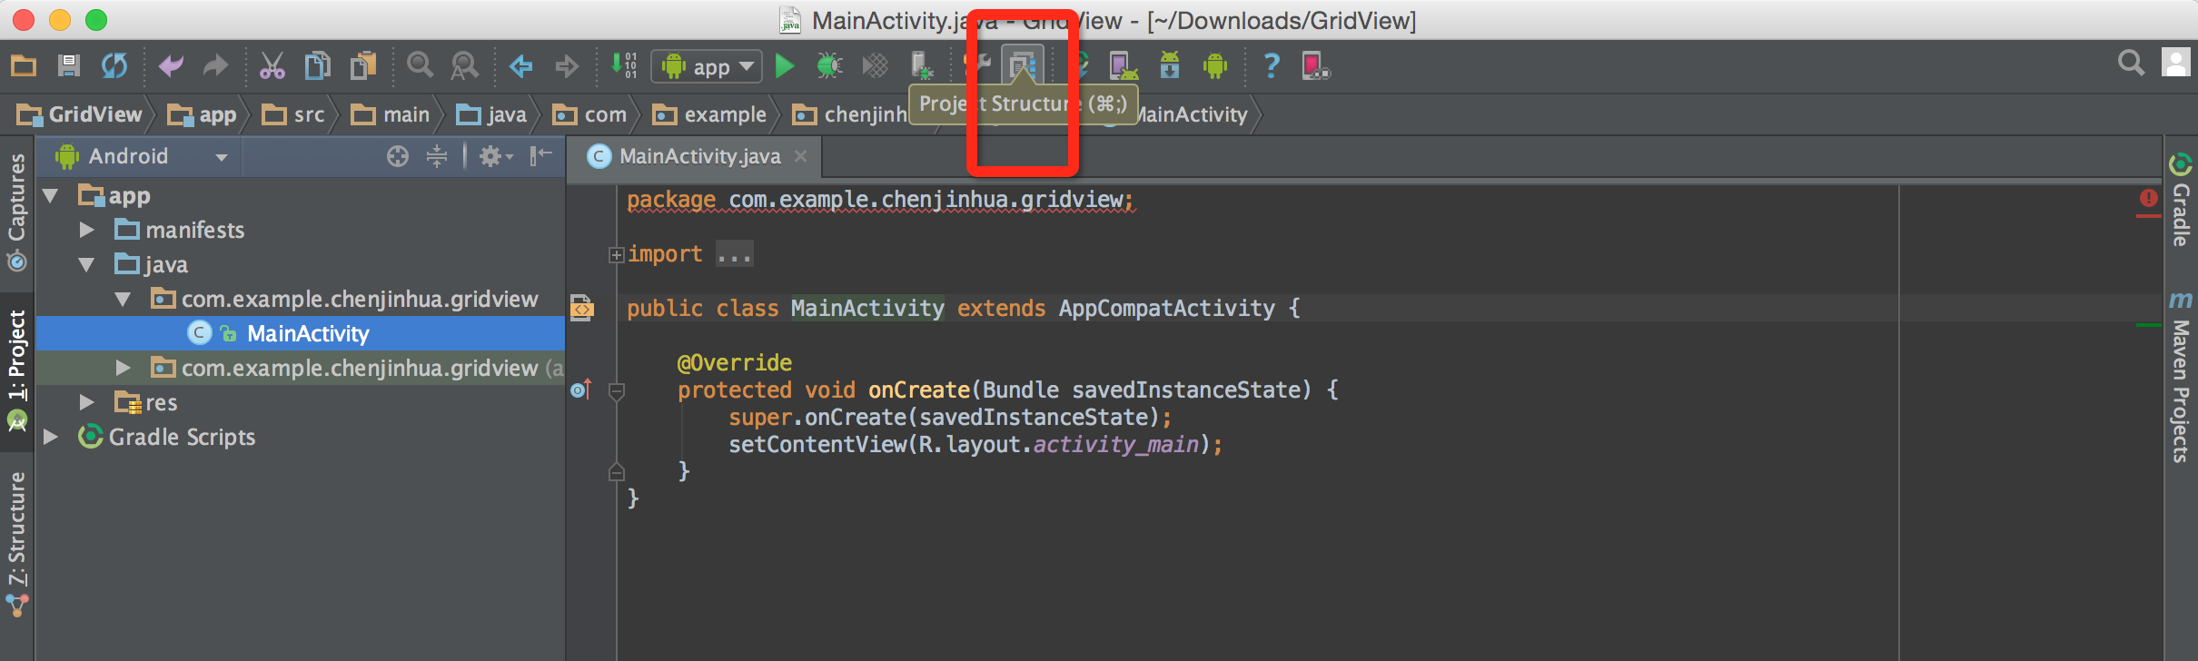Image resolution: width=2198 pixels, height=661 pixels.
Task: Click the user account icon at top right
Action: point(2176,63)
